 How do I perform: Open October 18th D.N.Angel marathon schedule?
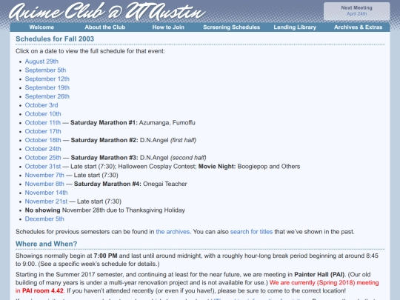(43, 140)
